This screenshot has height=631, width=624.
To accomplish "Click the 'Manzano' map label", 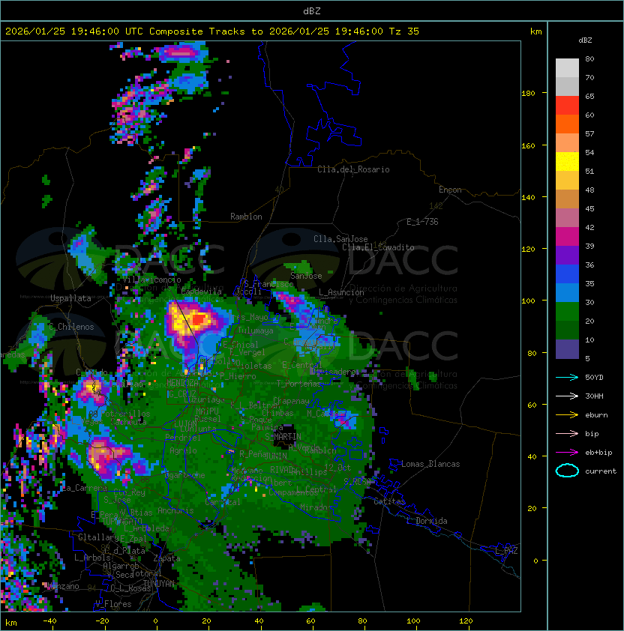I will (63, 586).
